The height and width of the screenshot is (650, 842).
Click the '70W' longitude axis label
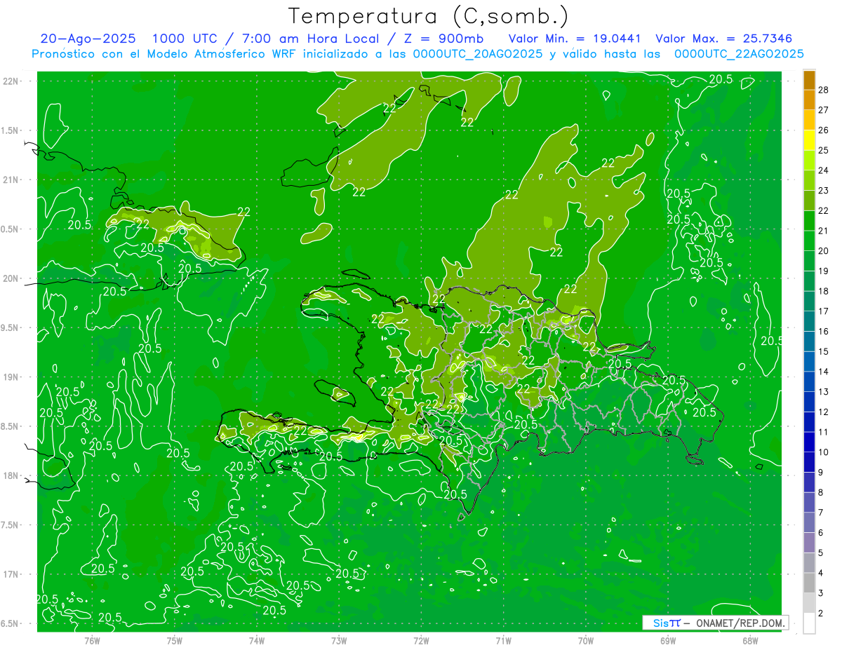point(586,640)
